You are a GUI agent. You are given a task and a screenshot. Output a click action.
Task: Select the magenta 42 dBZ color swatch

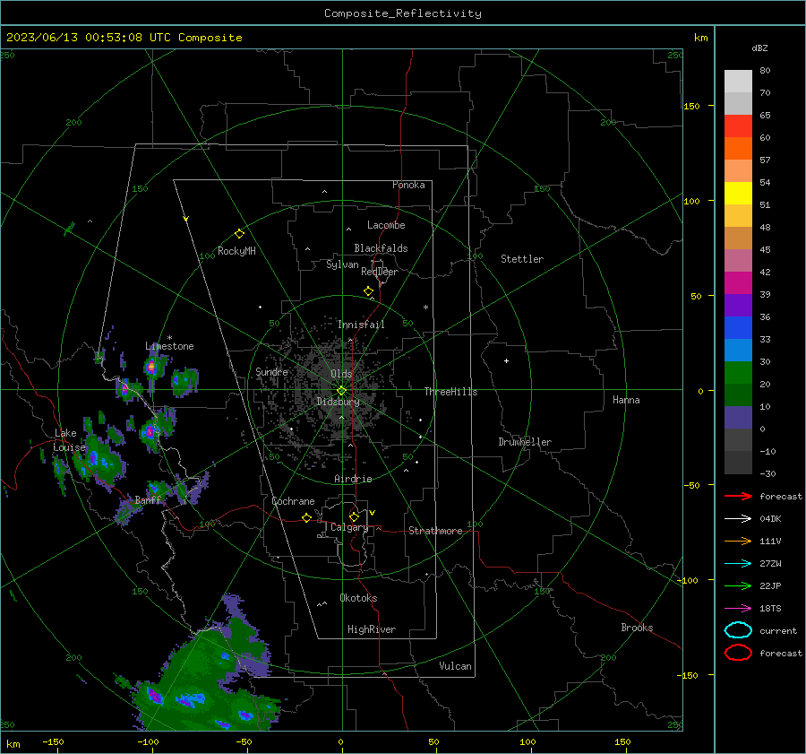click(738, 282)
